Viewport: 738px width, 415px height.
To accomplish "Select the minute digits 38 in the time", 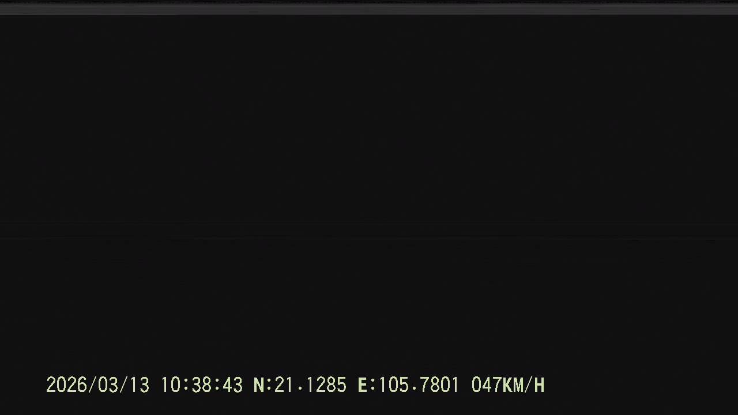I will click(x=201, y=385).
